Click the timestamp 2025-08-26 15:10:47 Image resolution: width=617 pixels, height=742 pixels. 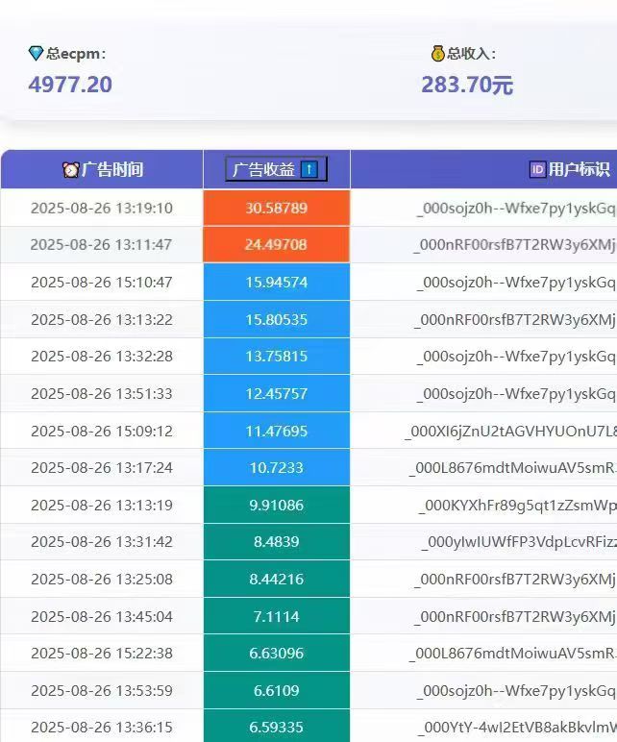point(102,283)
